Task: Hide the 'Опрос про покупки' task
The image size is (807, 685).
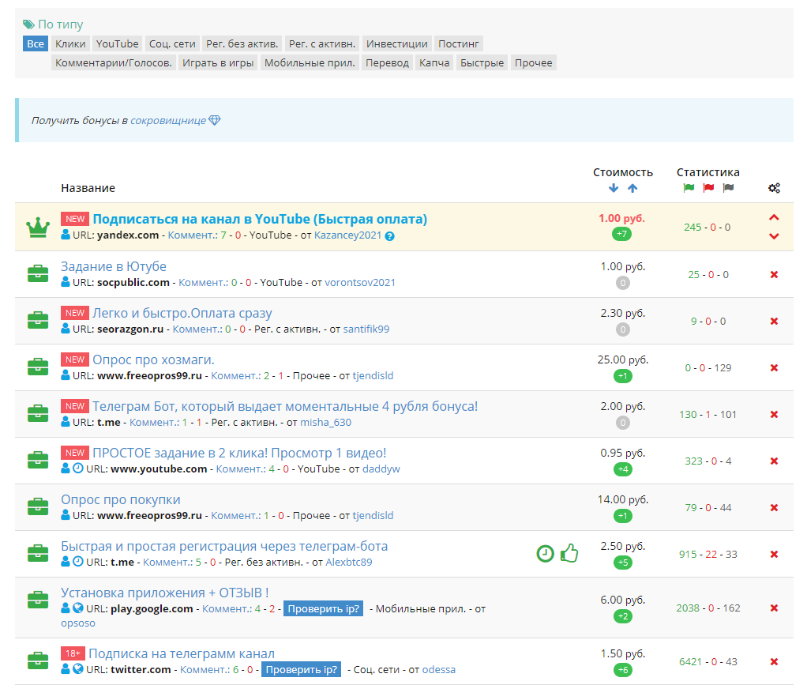Action: [x=774, y=508]
